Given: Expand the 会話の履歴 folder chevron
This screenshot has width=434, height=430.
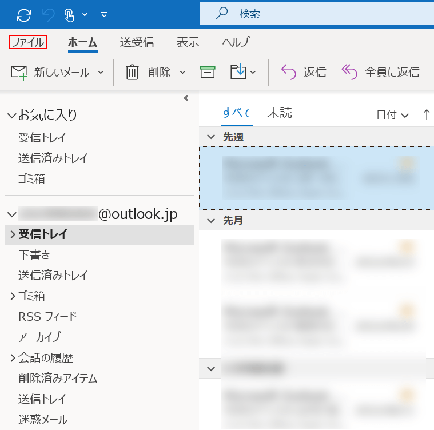Looking at the screenshot, I should coord(13,358).
